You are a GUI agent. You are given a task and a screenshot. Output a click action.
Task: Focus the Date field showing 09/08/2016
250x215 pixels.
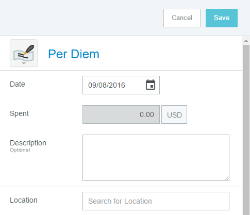[121, 85]
